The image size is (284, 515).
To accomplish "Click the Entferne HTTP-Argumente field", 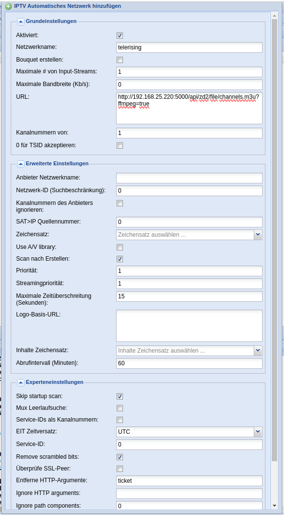I will pos(189,480).
